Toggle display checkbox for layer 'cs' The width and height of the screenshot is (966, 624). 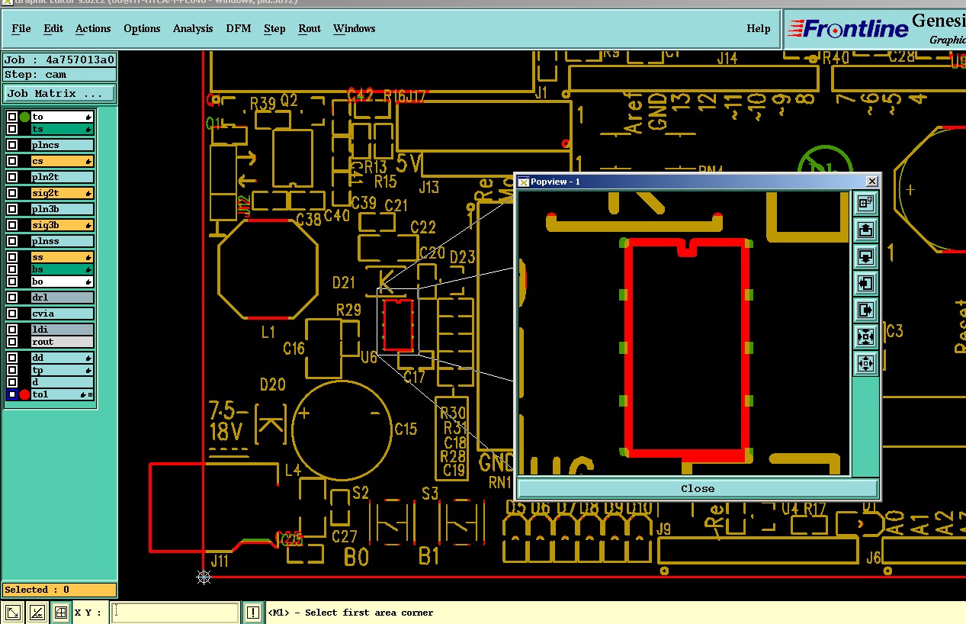tap(12, 161)
